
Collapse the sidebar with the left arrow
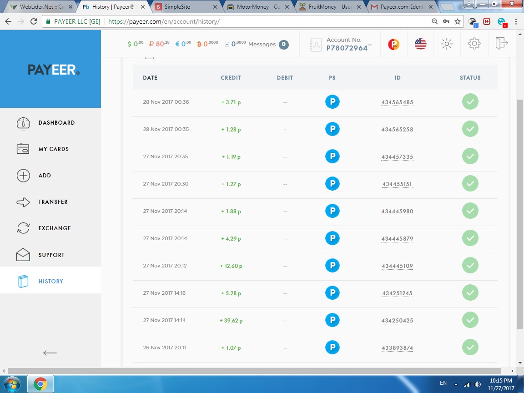(x=50, y=353)
